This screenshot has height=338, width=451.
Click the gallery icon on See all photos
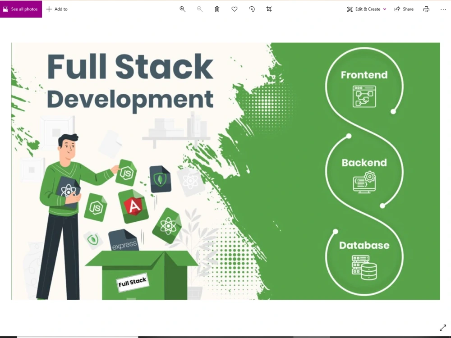point(5,9)
